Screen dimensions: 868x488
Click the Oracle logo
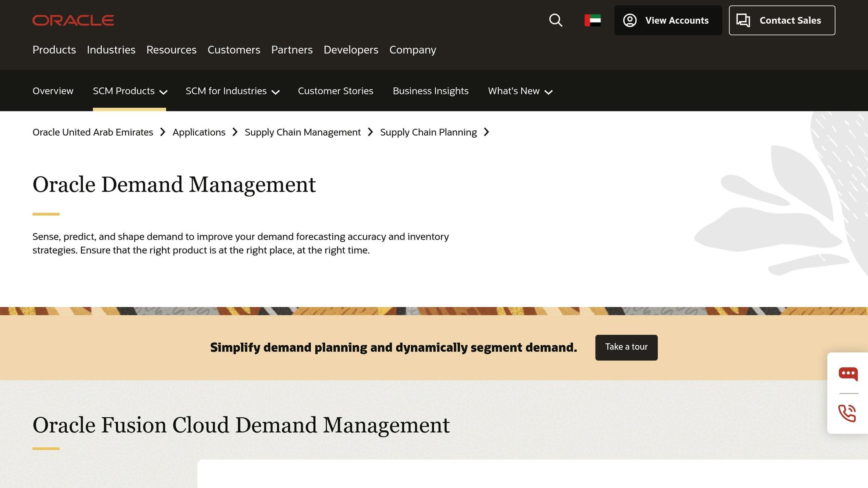[x=73, y=20]
